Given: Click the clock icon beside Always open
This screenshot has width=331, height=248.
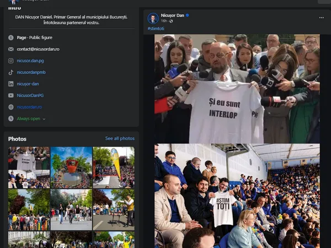Looking at the screenshot, I should click(x=11, y=118).
